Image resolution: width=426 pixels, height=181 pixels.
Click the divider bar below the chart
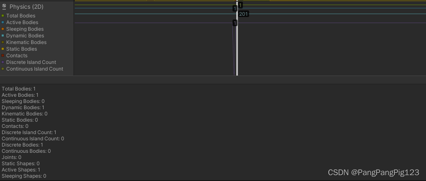tap(213, 80)
